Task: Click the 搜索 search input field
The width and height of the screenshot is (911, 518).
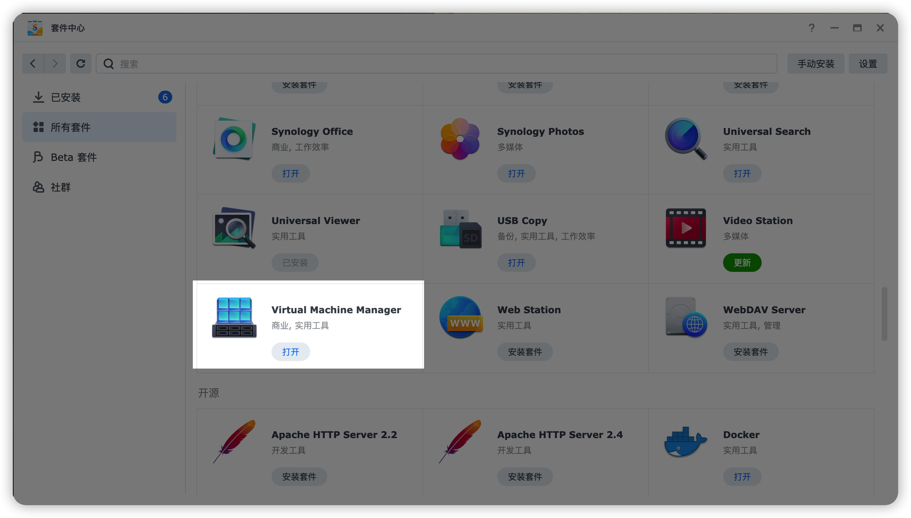Action: click(437, 64)
